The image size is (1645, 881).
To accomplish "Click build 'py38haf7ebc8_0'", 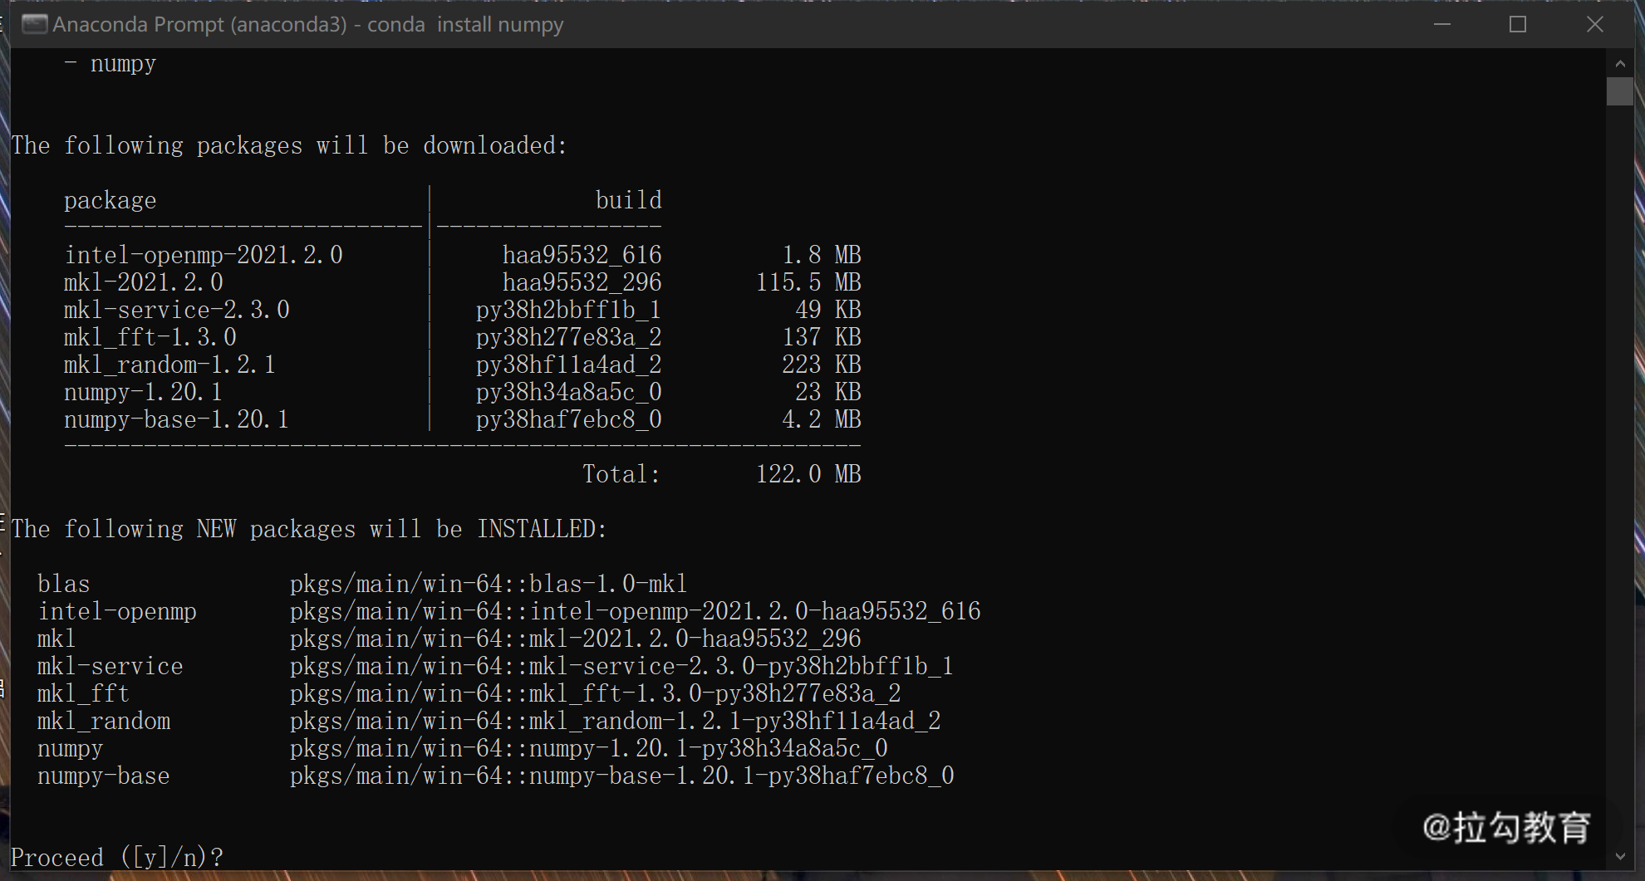I will point(568,419).
